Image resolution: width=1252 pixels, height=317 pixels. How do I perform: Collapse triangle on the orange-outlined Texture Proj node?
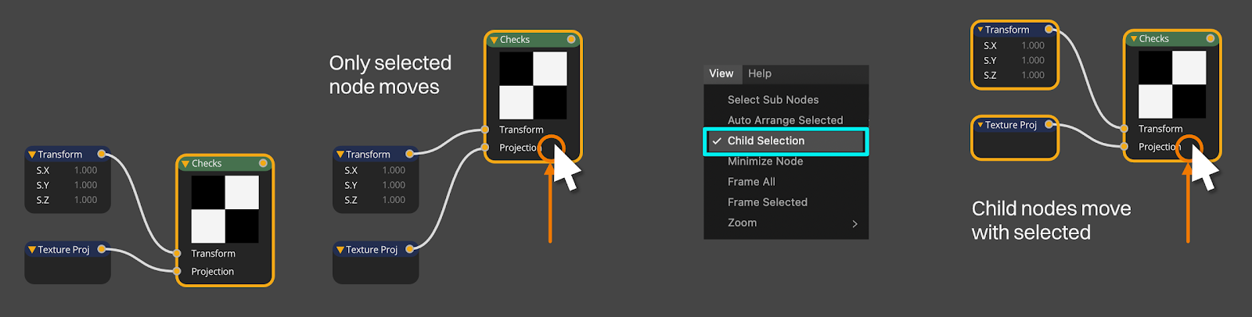point(980,125)
